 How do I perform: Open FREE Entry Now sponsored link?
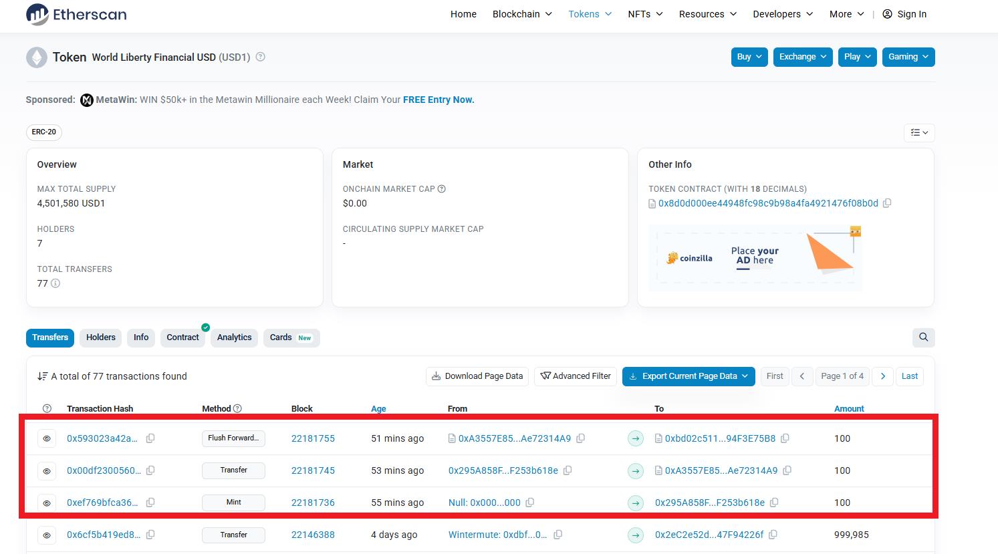coord(439,100)
